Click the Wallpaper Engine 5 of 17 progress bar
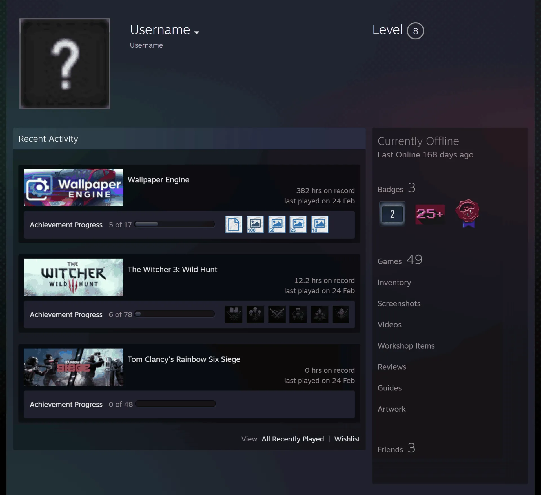This screenshot has height=495, width=541. click(175, 224)
